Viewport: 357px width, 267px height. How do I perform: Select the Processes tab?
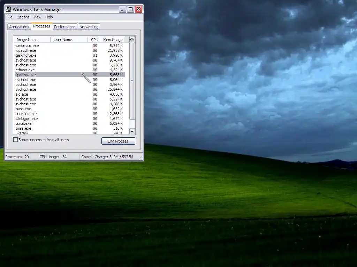[x=42, y=26]
